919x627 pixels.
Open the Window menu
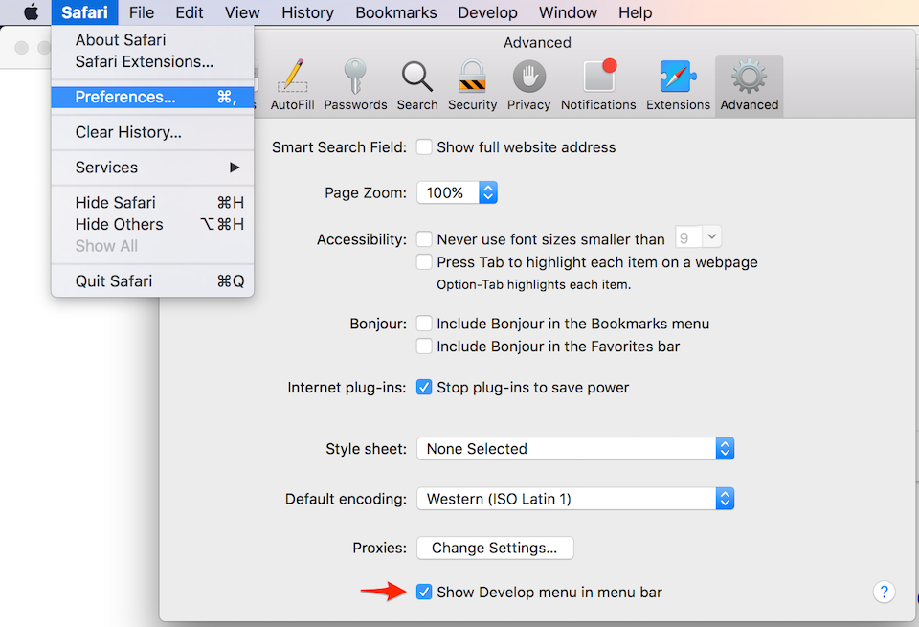click(x=568, y=12)
